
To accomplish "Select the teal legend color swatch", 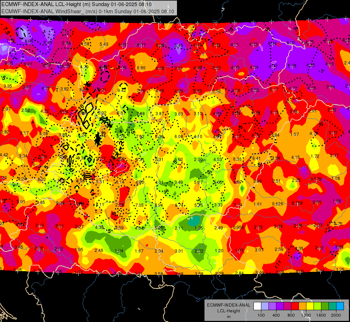I will (x=332, y=306).
